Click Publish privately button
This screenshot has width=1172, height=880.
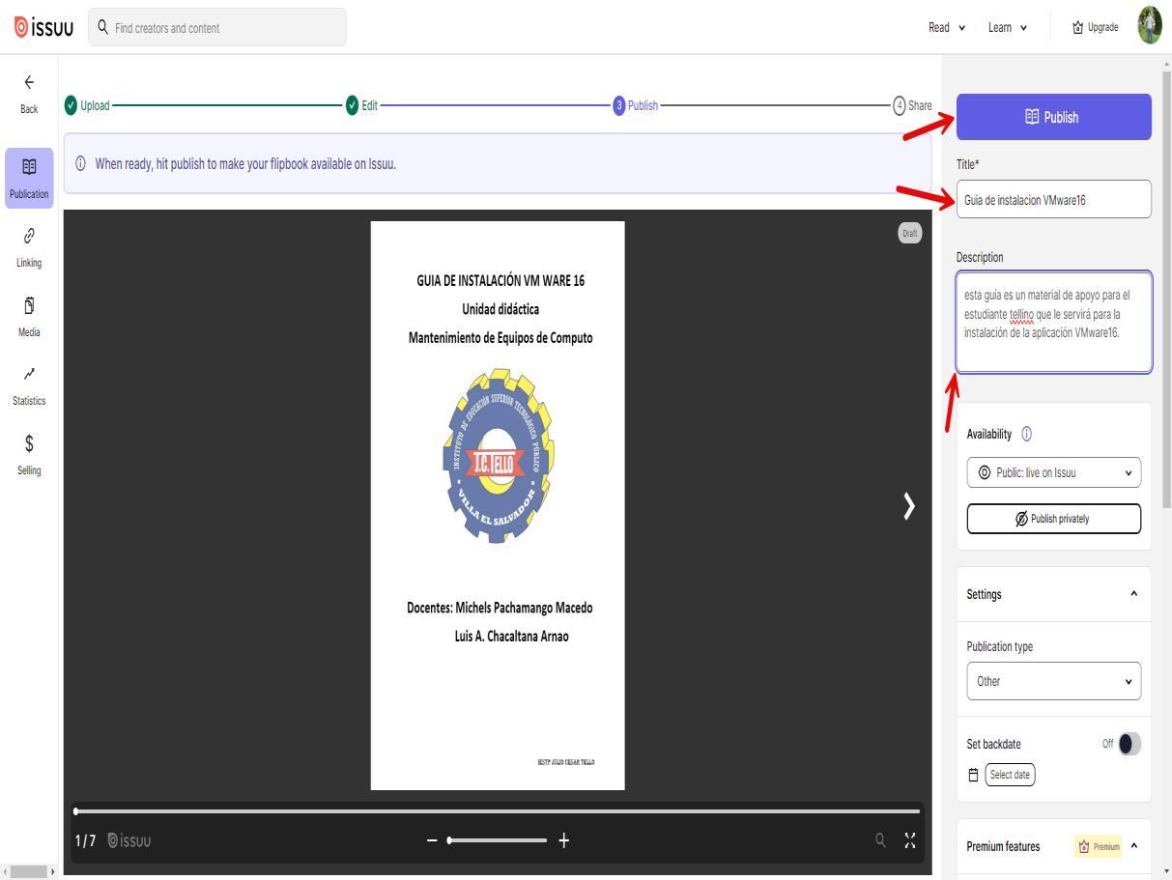(1054, 519)
